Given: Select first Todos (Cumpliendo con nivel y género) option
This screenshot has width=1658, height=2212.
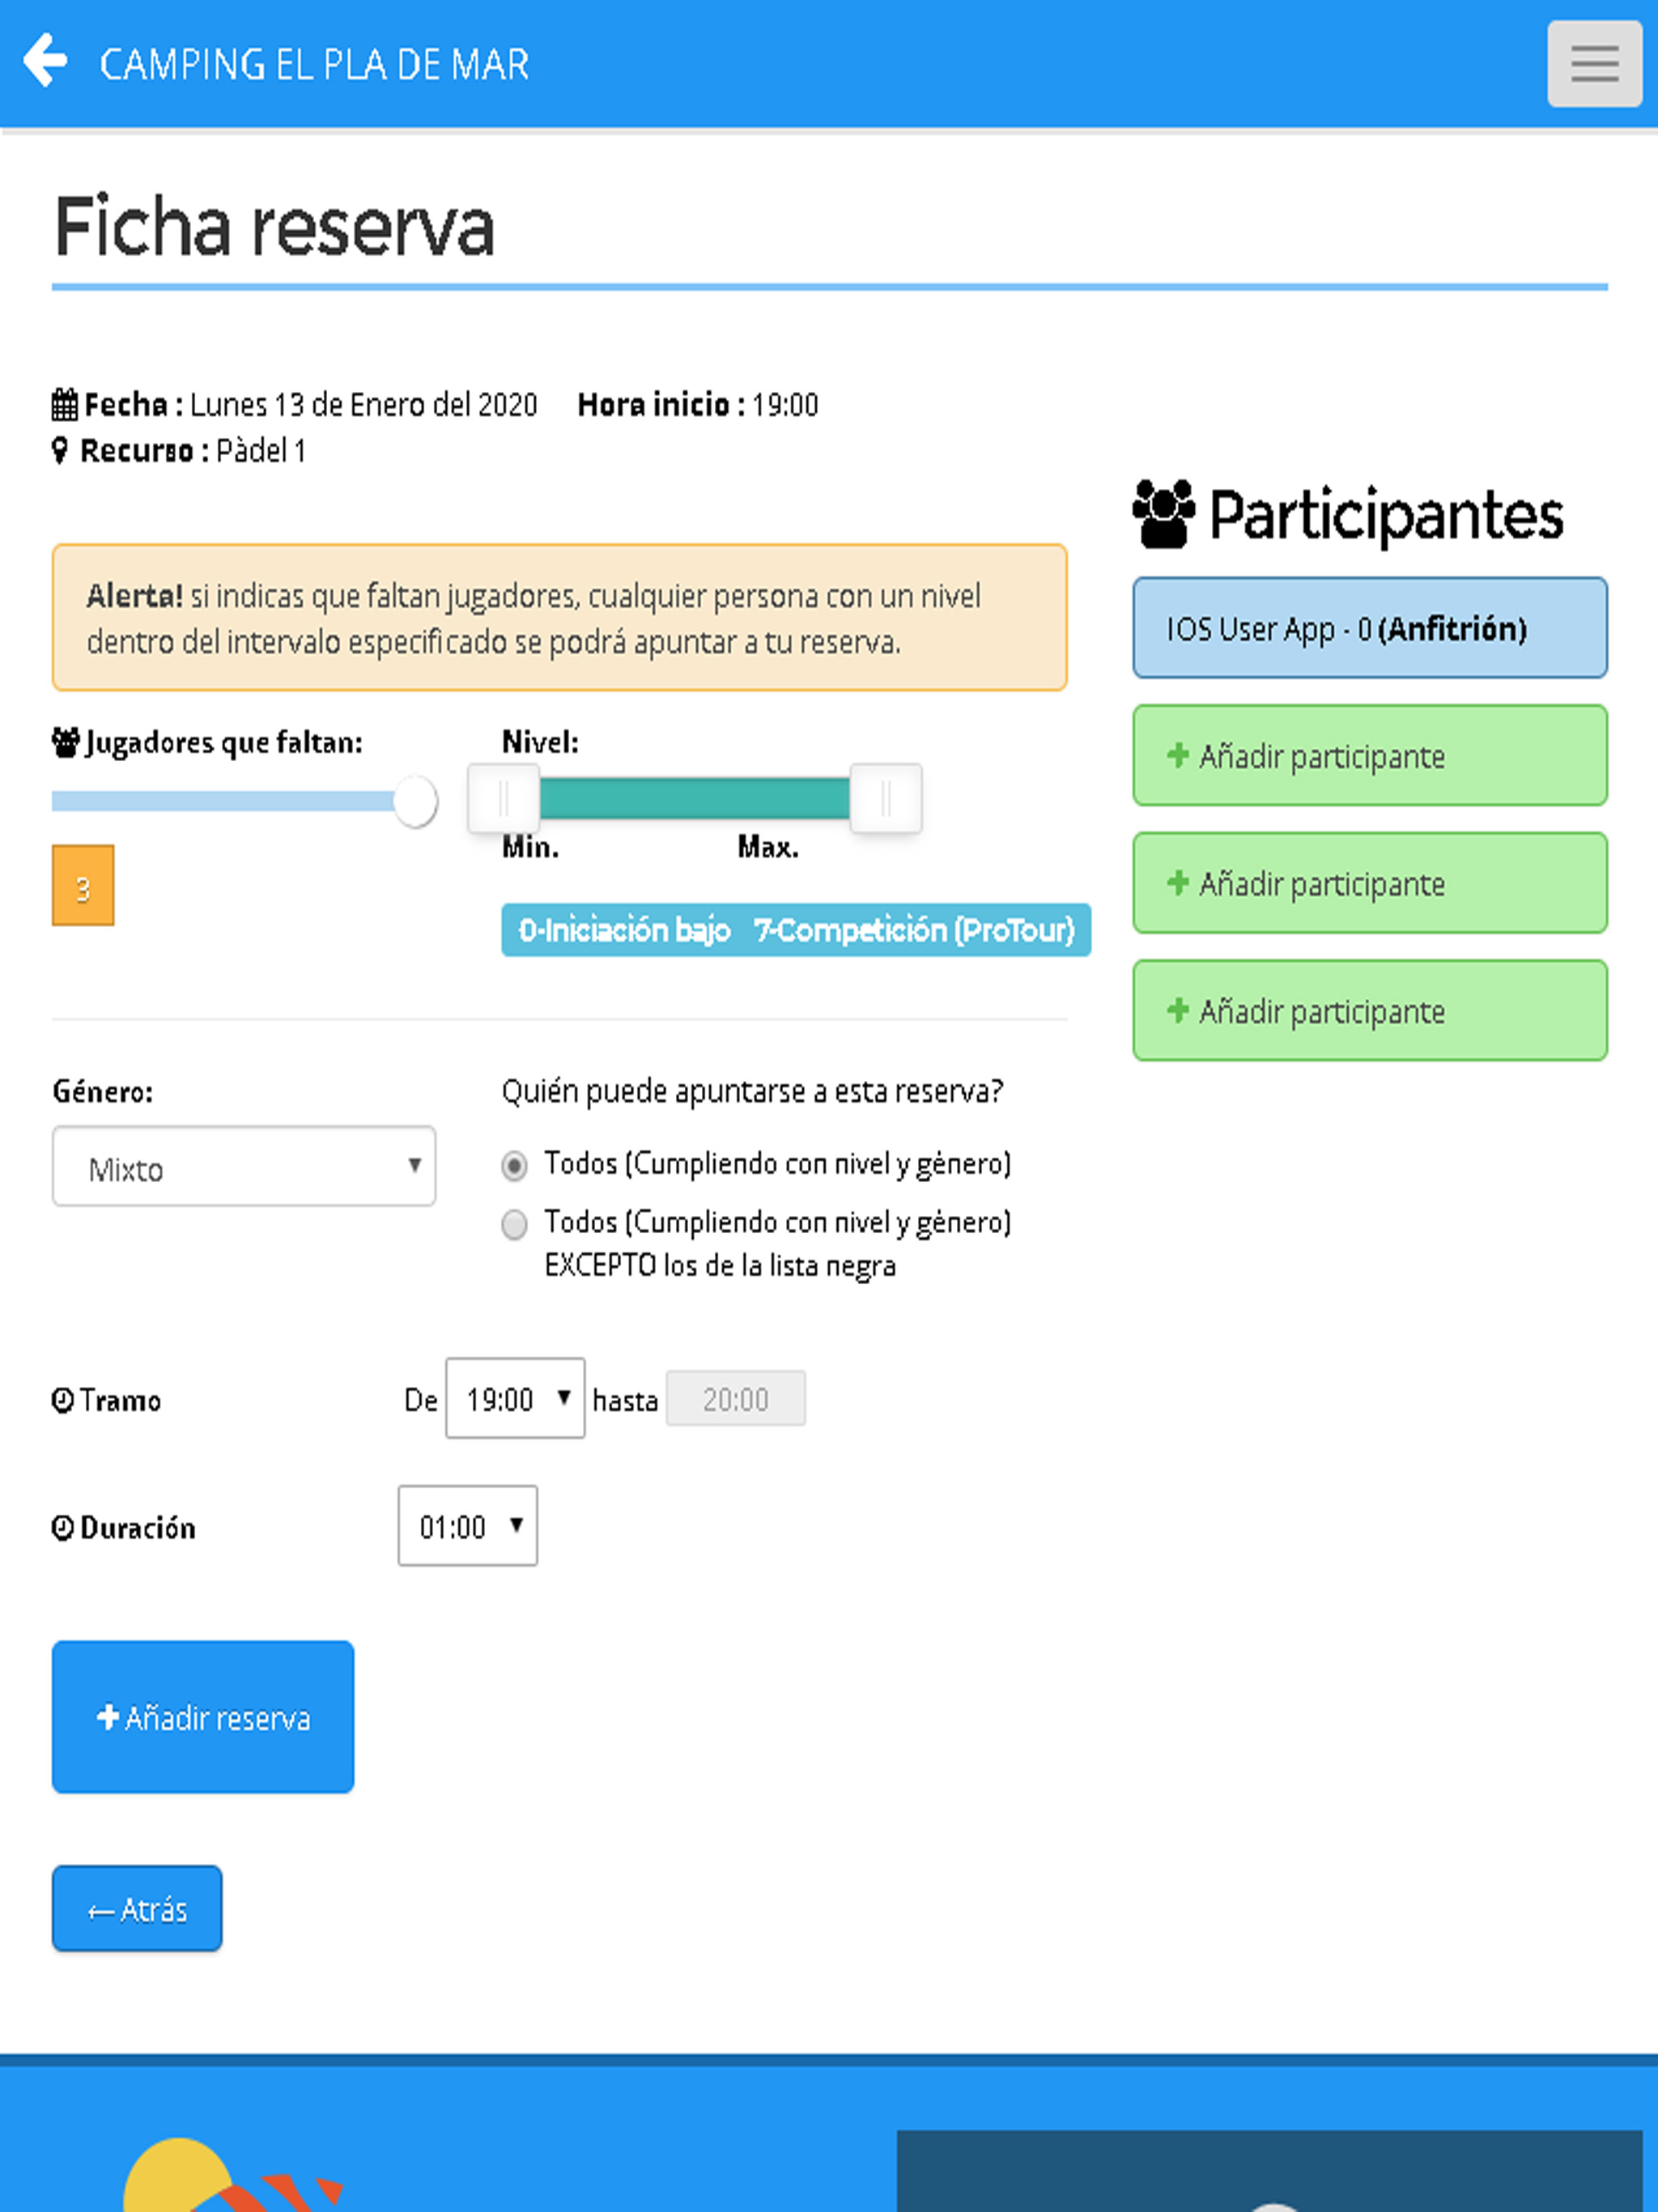Looking at the screenshot, I should click(514, 1166).
